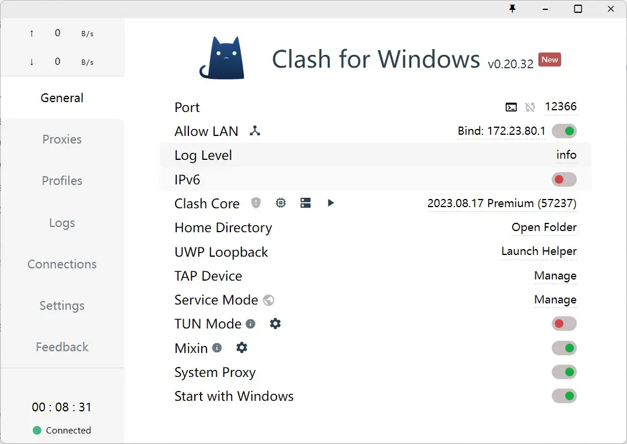Open Mixin gear settings
The width and height of the screenshot is (627, 444).
tap(241, 348)
